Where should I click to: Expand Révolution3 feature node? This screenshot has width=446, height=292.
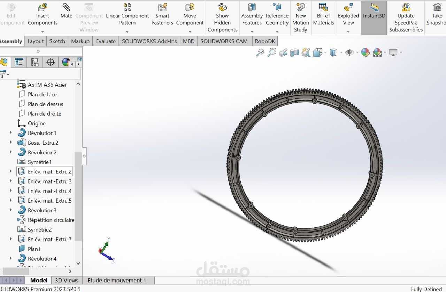[x=11, y=210]
